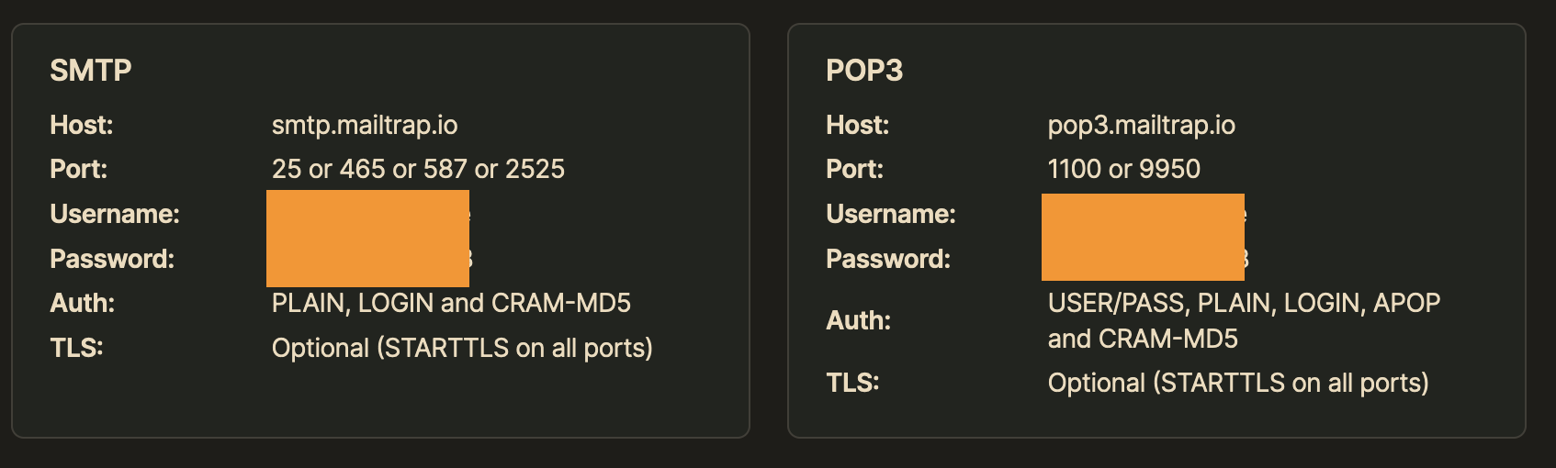Click the SMTP section heading
The width and height of the screenshot is (1556, 468).
(91, 71)
